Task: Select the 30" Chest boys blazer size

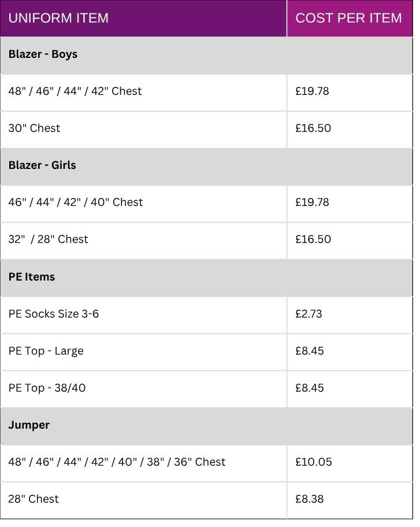Action: click(34, 128)
